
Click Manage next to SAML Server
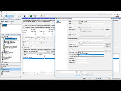(x=108, y=36)
